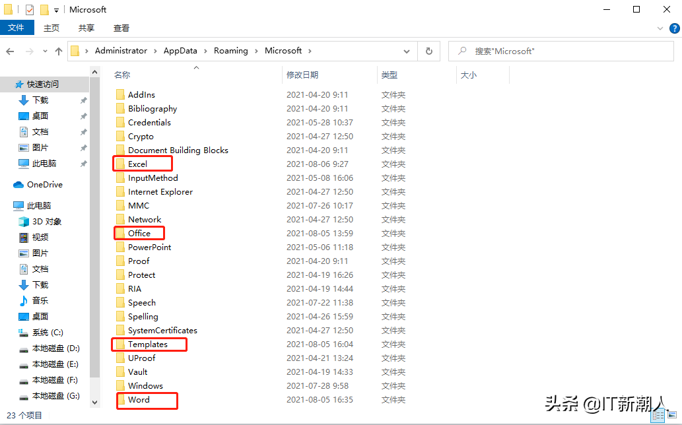Image resolution: width=682 pixels, height=425 pixels.
Task: Switch to details view icon
Action: click(x=658, y=416)
